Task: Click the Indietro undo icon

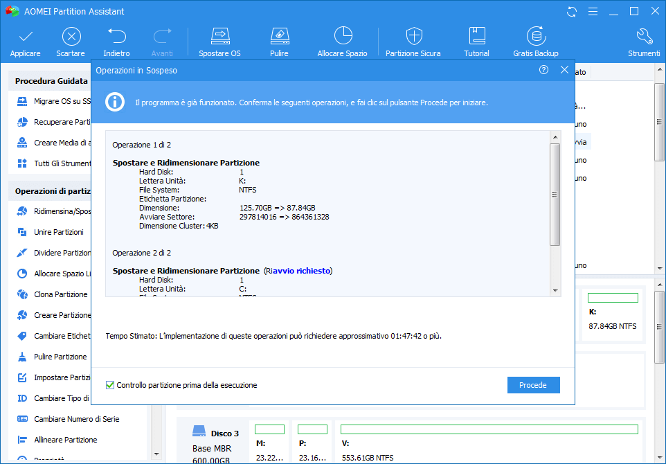Action: coord(117,36)
